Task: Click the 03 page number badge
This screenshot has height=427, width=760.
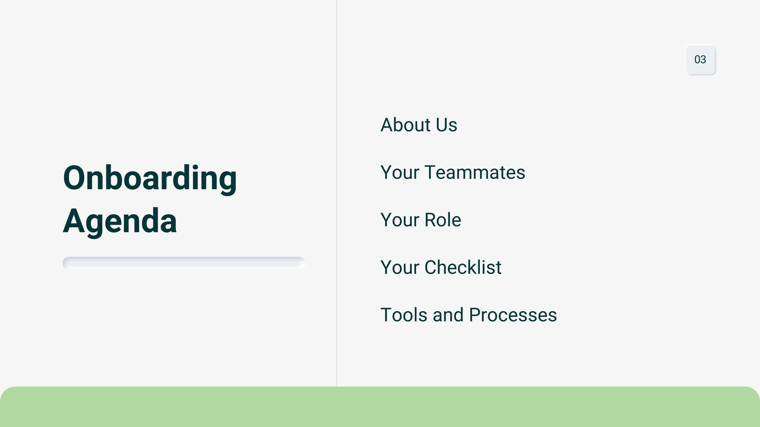Action: pos(700,60)
